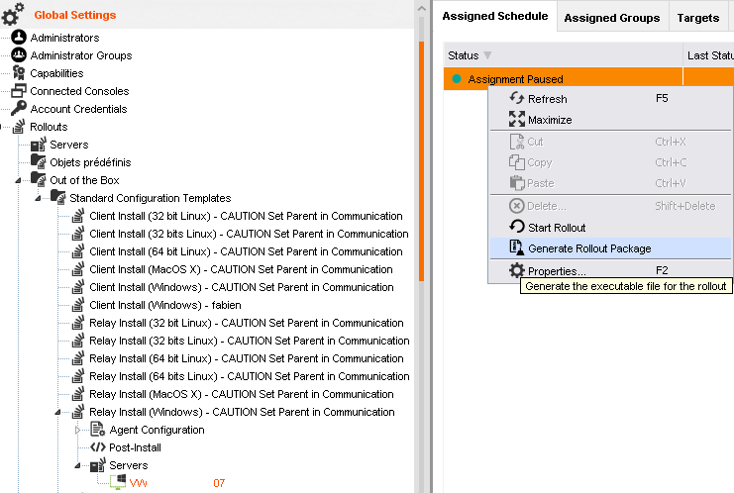This screenshot has width=734, height=493.
Task: Click the Objets prédéfinis folder icon
Action: pos(39,161)
